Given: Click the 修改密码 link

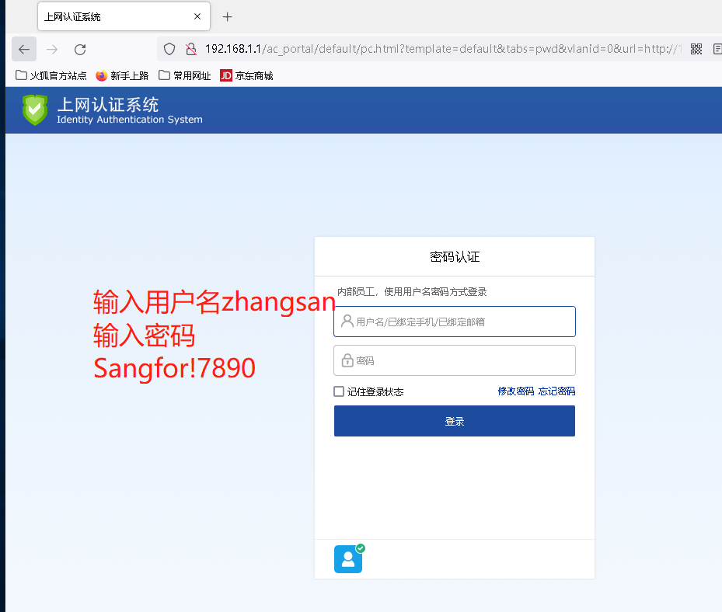Looking at the screenshot, I should click(x=515, y=391).
